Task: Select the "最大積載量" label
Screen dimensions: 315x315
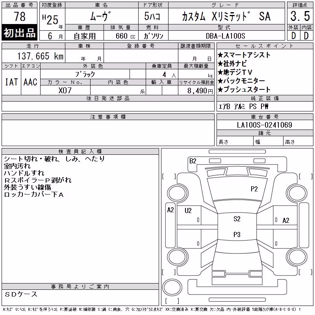Action: pos(196,66)
